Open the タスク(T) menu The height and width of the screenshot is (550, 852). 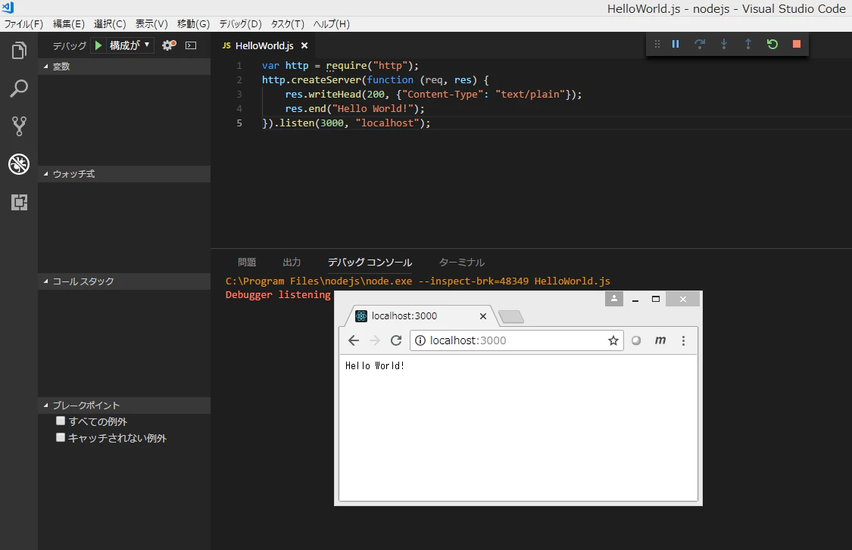(x=288, y=24)
